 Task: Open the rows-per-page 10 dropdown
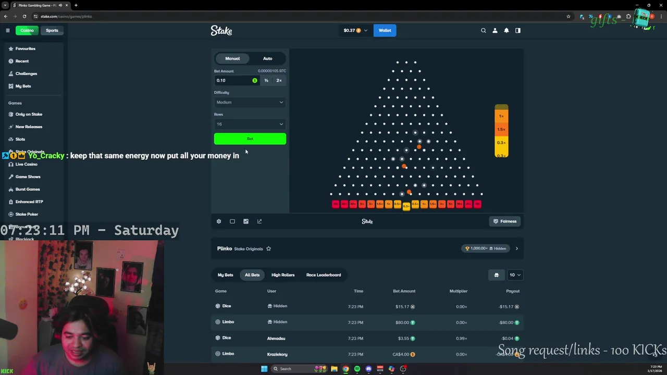point(515,275)
